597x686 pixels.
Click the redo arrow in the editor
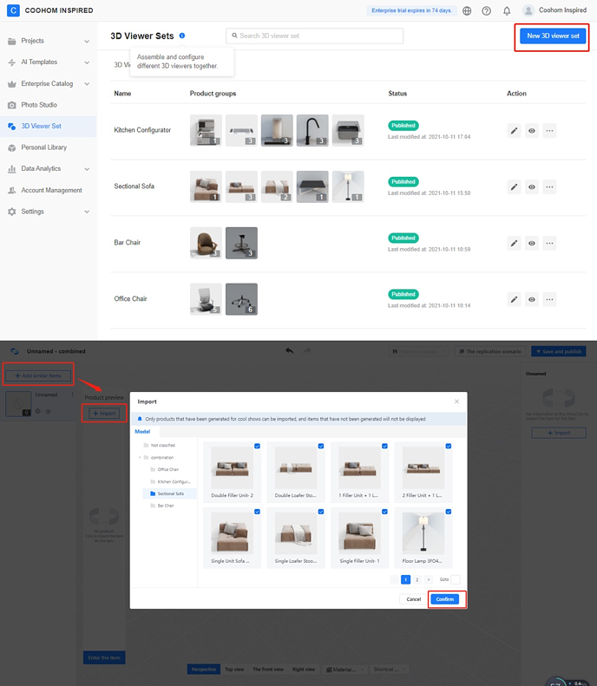[307, 350]
